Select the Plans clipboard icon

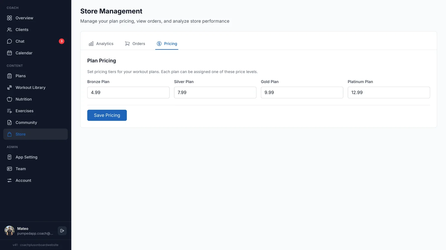pos(9,76)
